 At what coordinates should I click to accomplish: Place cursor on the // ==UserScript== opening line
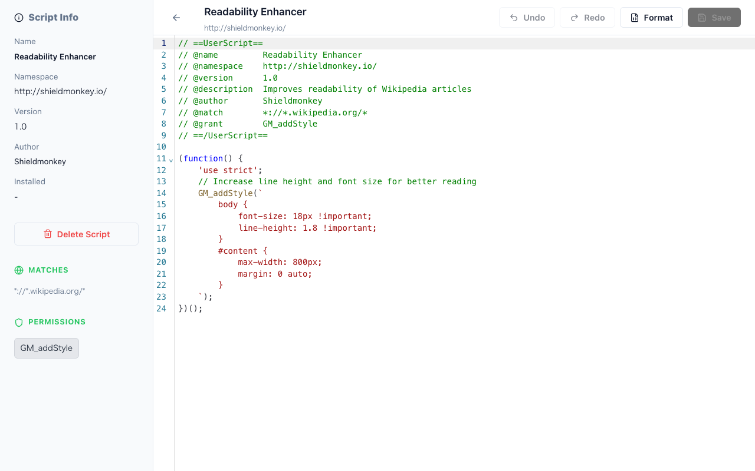221,43
